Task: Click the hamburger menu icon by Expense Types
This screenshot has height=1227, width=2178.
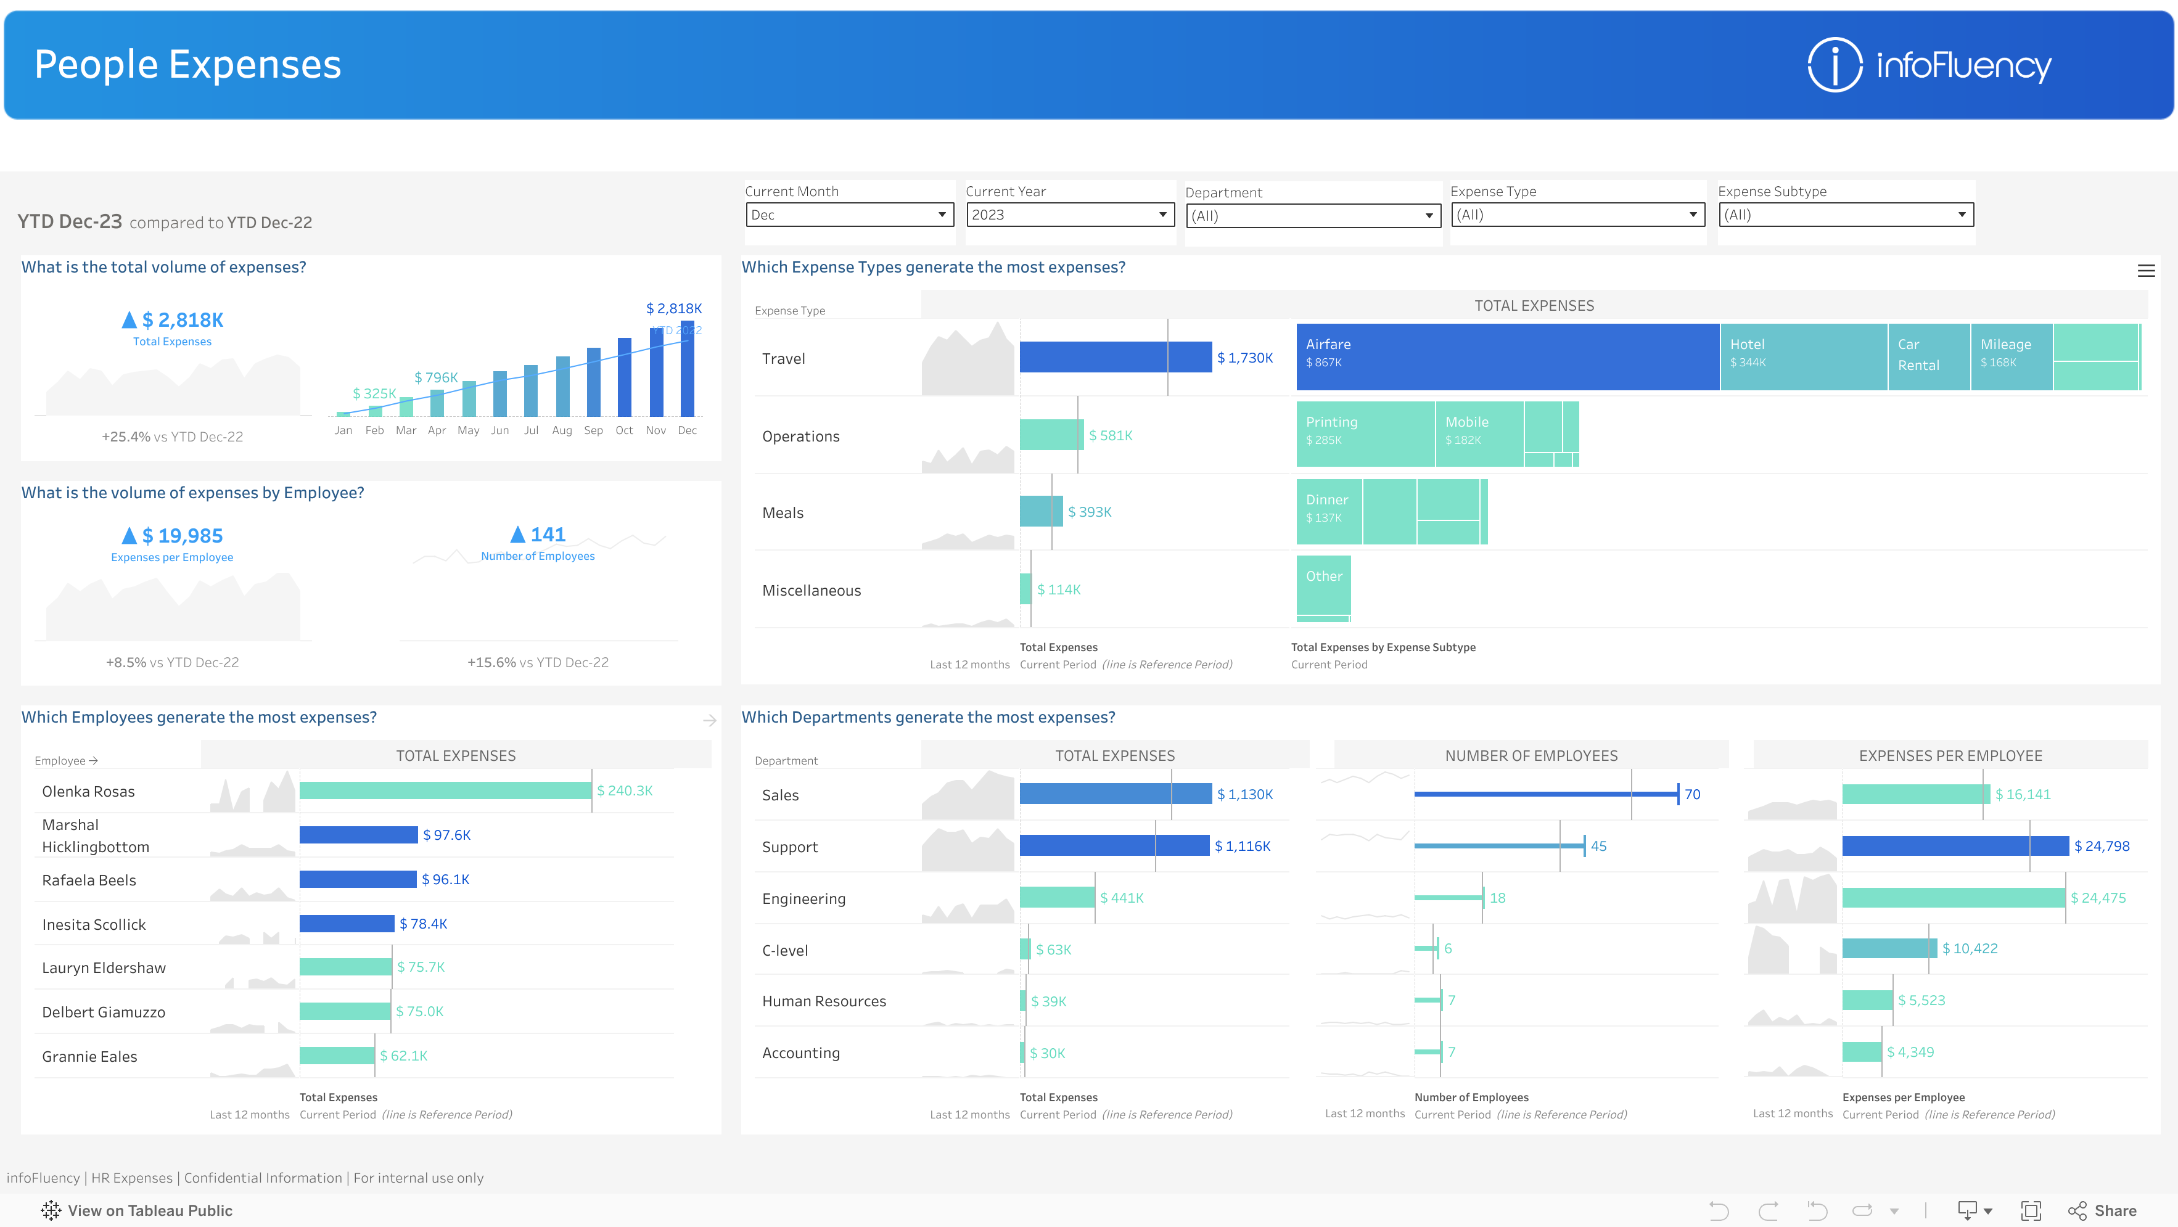Action: tap(2146, 271)
